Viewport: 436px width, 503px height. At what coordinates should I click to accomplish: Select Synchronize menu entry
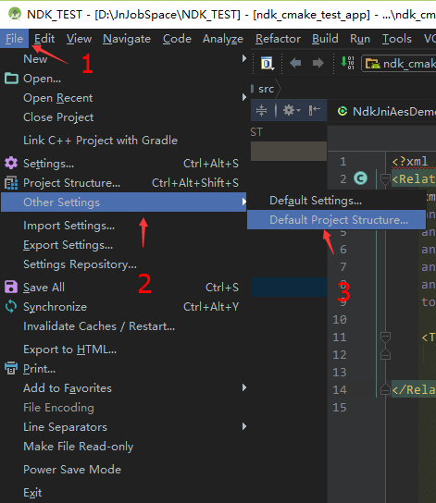[55, 307]
